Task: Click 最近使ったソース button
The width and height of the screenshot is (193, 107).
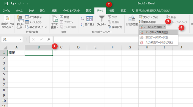Action: (x=36, y=27)
